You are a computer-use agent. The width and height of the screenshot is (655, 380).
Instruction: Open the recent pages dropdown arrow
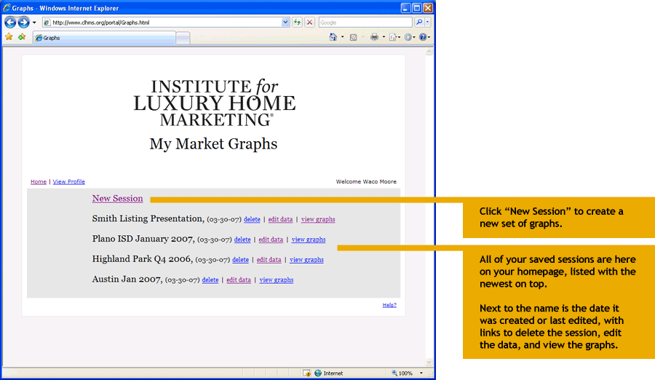(34, 23)
